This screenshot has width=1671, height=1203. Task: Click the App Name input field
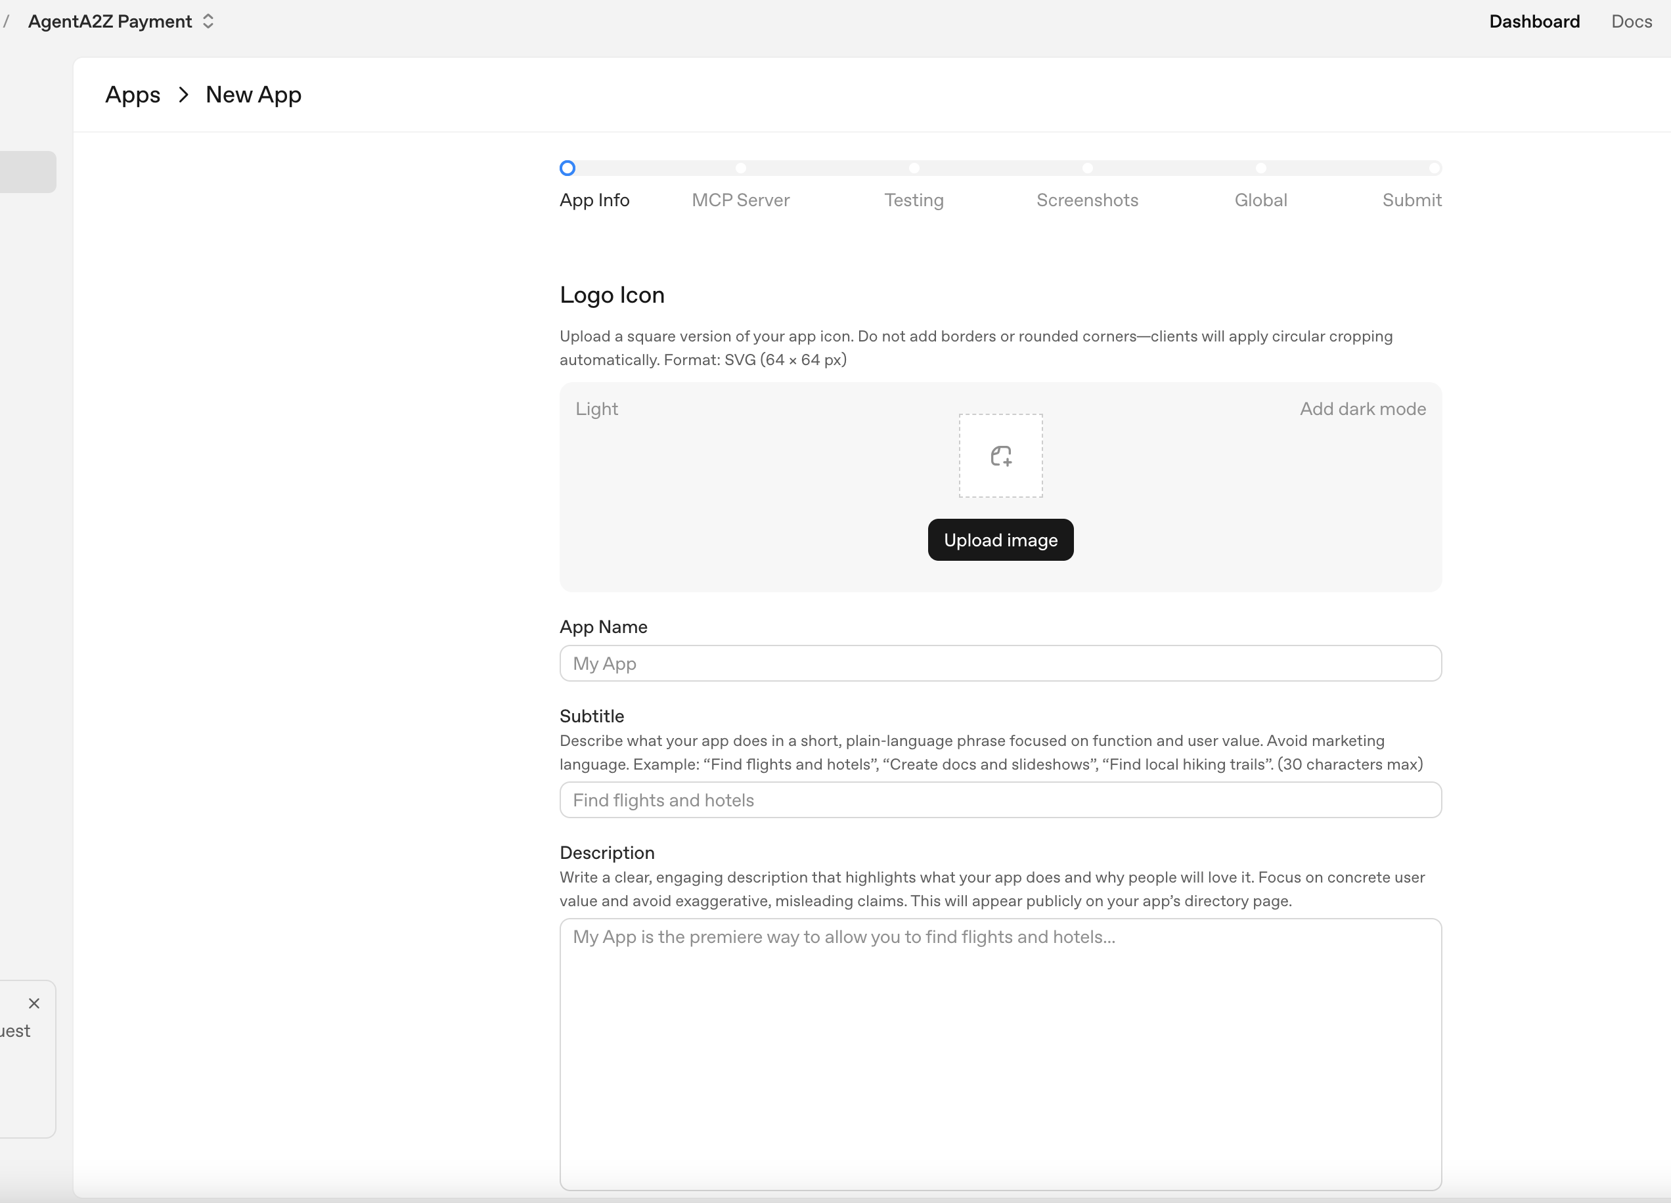[x=1000, y=663]
